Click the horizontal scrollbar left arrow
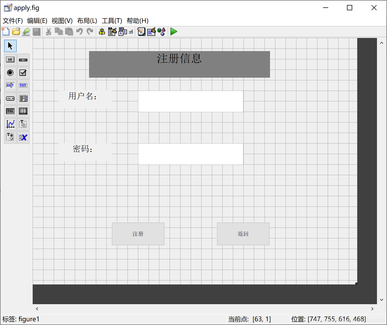 click(37, 309)
